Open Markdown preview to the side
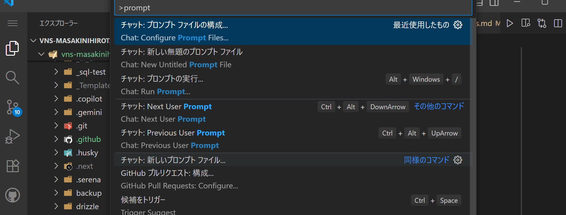The height and width of the screenshot is (215, 566). [526, 23]
